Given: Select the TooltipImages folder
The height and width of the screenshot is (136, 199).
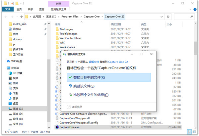Looking at the screenshot, I should (68, 34).
